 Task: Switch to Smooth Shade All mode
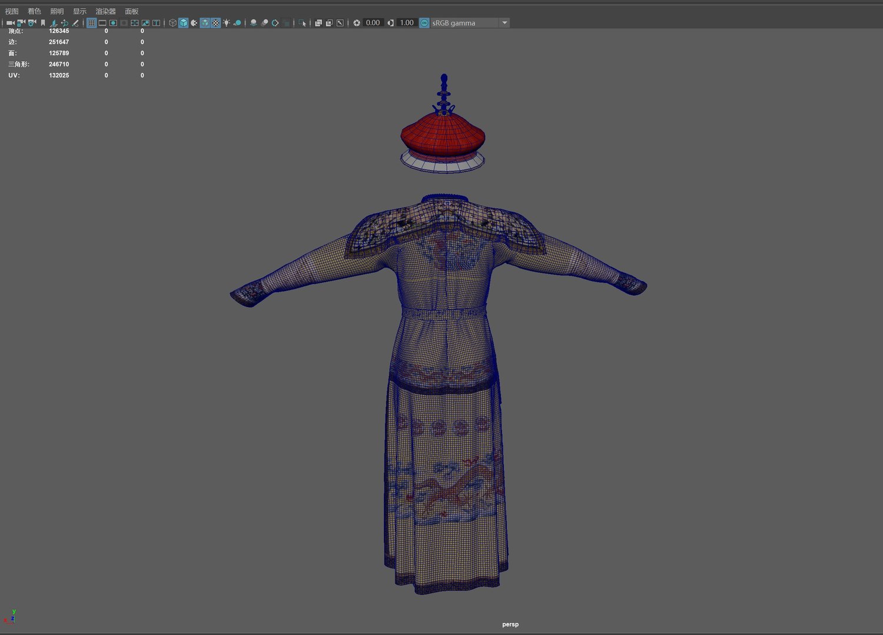[x=183, y=23]
